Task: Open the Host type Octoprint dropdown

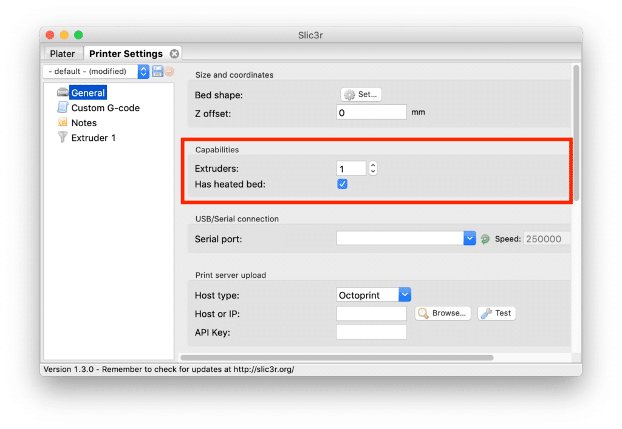Action: tap(405, 296)
